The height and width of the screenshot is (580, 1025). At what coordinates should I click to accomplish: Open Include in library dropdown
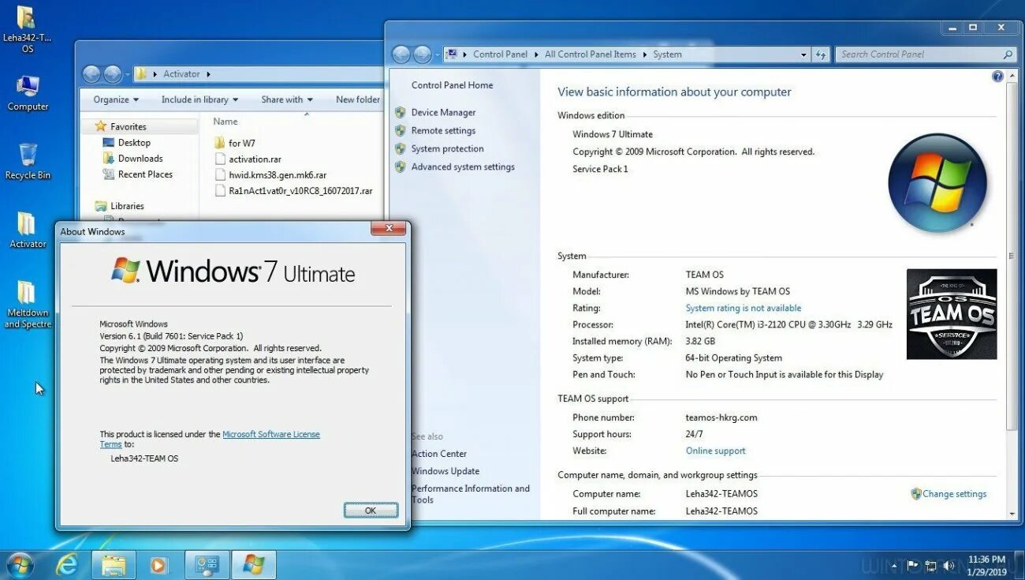click(199, 99)
